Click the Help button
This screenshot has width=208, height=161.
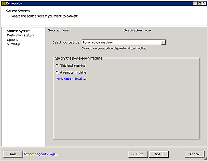pyautogui.click(x=13, y=154)
